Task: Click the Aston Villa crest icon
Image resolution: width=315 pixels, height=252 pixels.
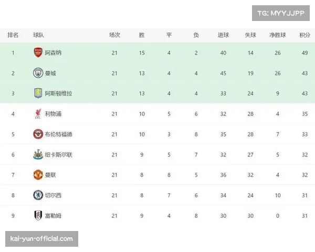Action: 38,93
